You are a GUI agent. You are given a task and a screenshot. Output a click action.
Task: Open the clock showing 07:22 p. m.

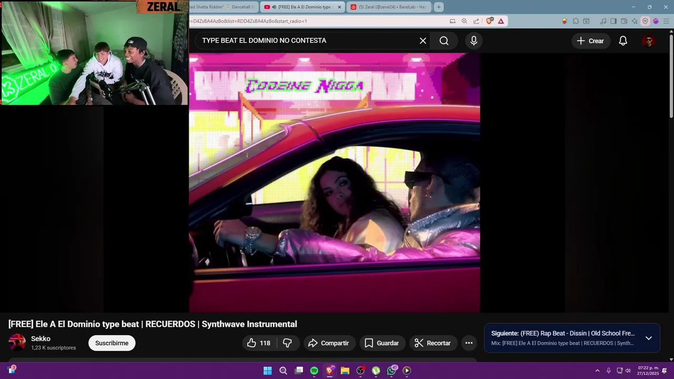click(648, 371)
